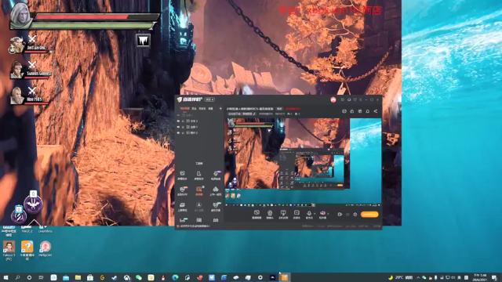502x282 pixels.
Task: Switch to the second scene tab
Action: coord(194,109)
